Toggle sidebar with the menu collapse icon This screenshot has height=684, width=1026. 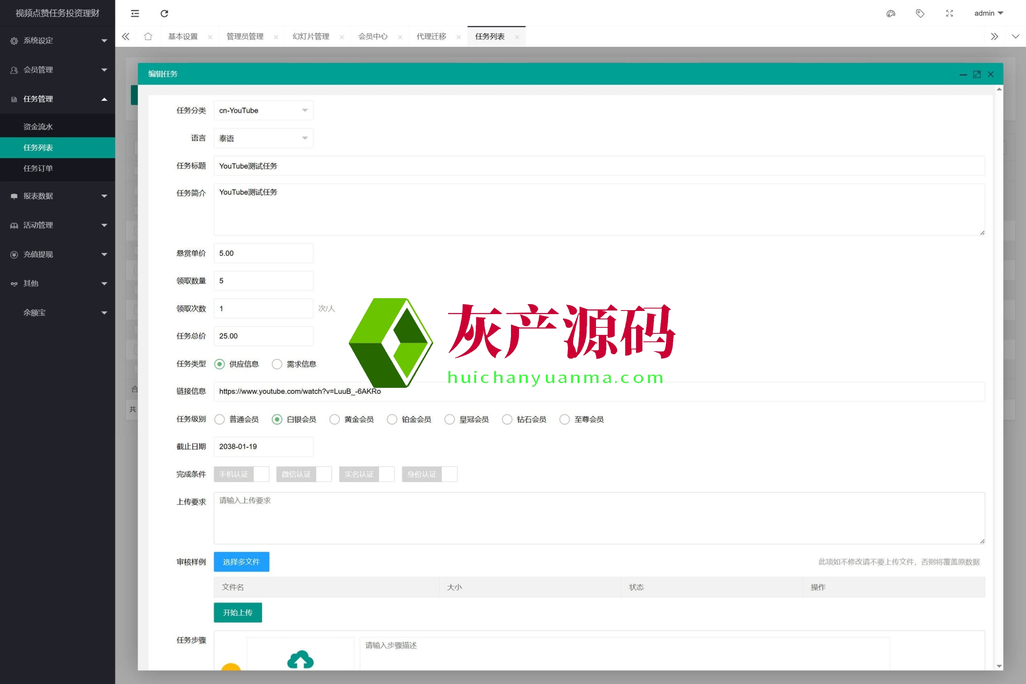click(x=135, y=14)
